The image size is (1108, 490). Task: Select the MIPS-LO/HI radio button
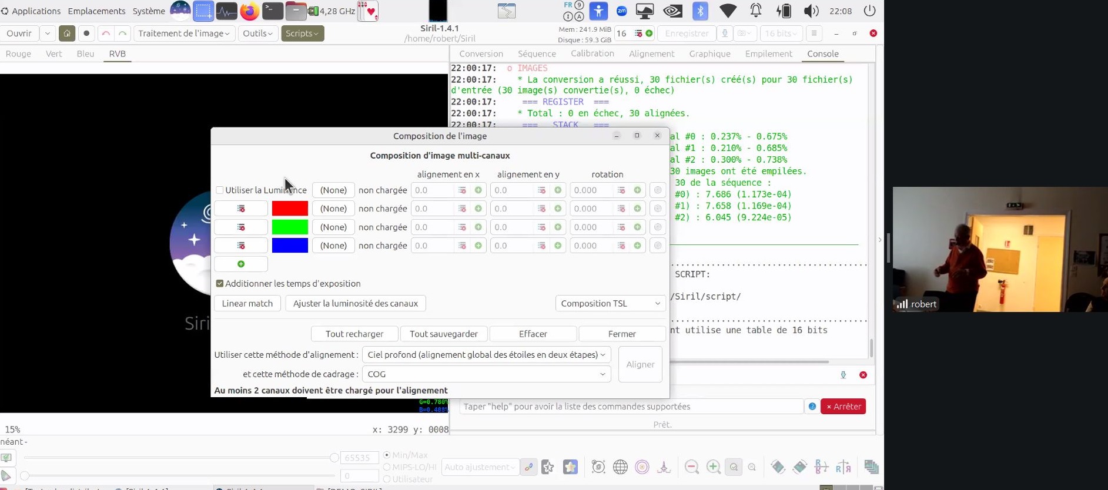[x=387, y=467]
